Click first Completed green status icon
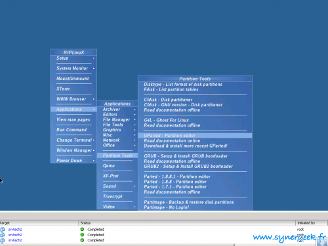The width and height of the screenshot is (328, 246). 82,229
